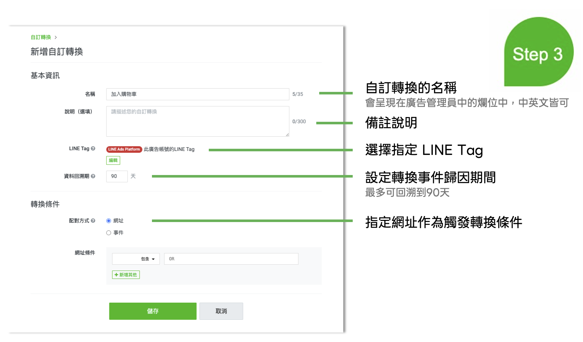This screenshot has height=342, width=583.
Task: Click into the 說明 description textarea
Action: (197, 121)
